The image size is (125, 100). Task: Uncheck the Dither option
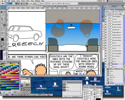pos(58,3)
